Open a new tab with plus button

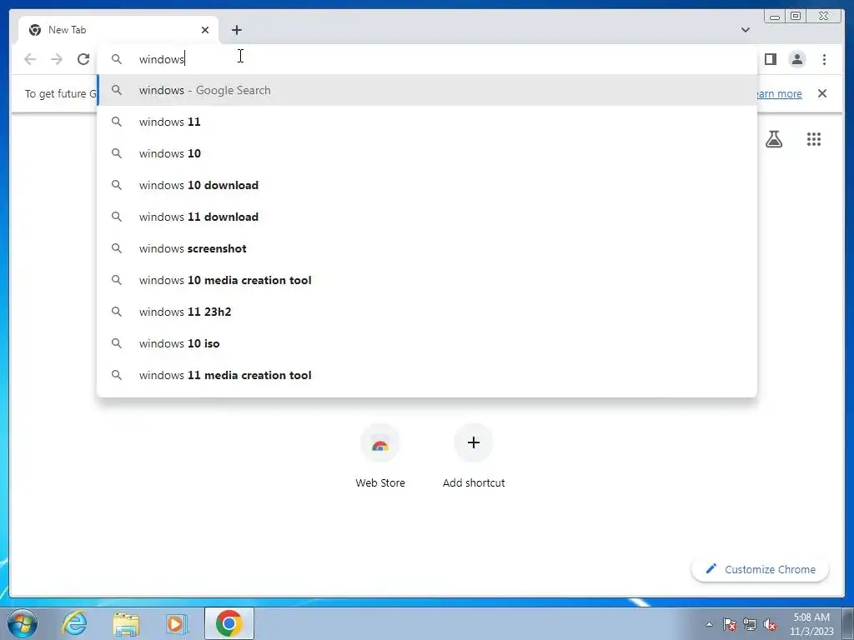click(x=236, y=30)
